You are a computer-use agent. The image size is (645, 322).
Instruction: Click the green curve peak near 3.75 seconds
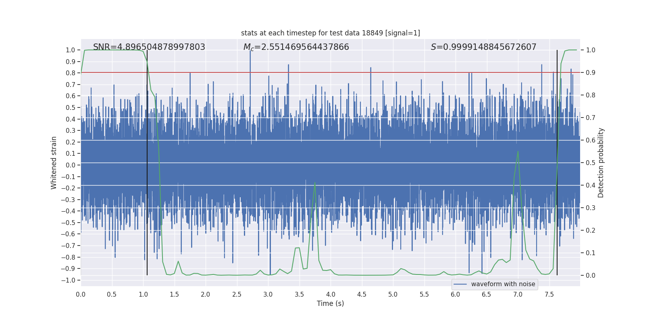pyautogui.click(x=315, y=182)
